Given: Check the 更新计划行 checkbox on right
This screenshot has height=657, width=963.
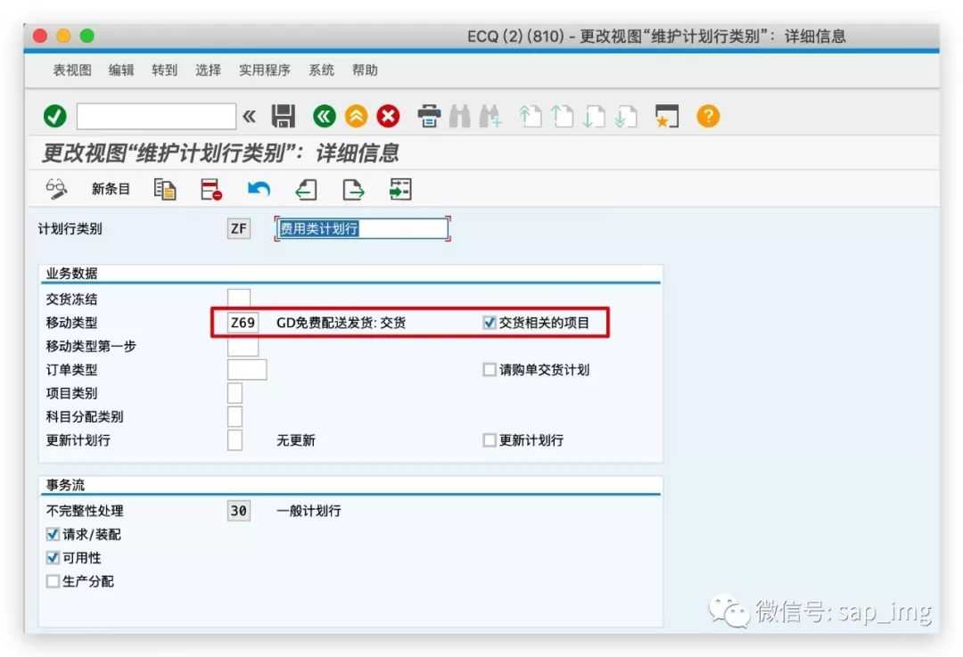Looking at the screenshot, I should pyautogui.click(x=490, y=440).
